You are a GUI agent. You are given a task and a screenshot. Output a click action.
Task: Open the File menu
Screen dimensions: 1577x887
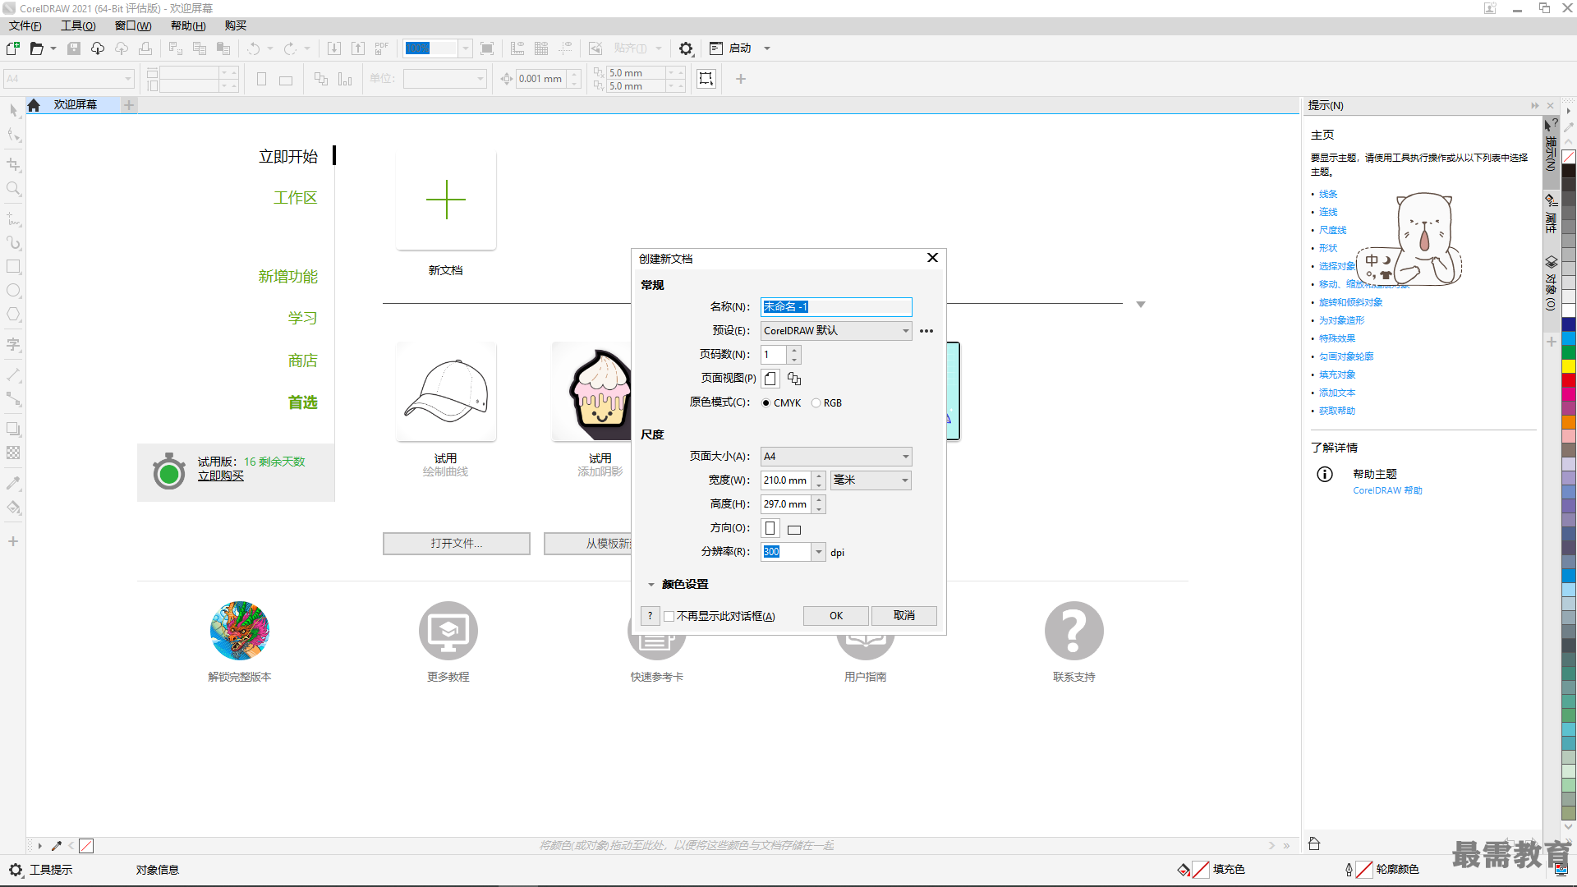tap(25, 25)
